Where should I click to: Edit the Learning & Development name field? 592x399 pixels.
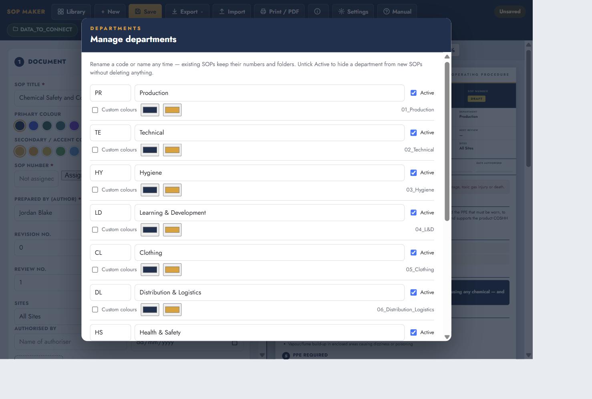[x=270, y=213]
